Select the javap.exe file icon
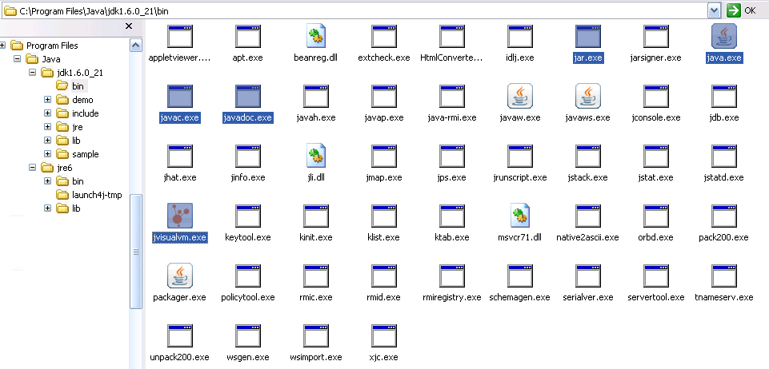Viewport: 769px width, 369px height. 384,97
